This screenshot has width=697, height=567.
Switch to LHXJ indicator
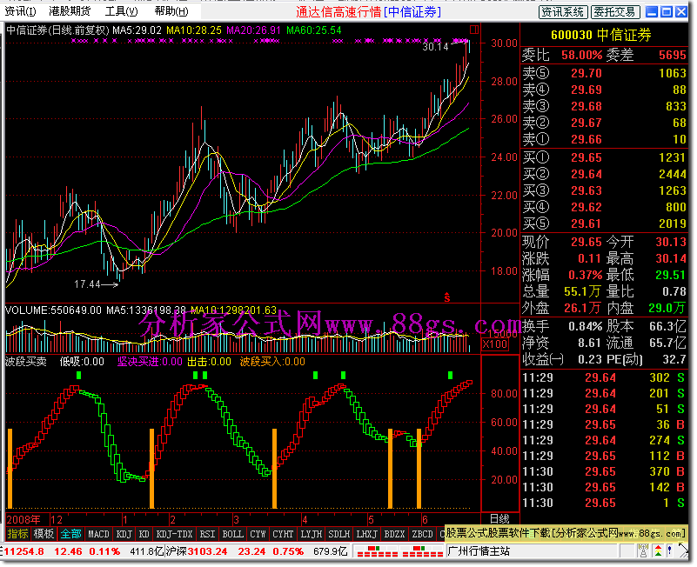click(x=367, y=534)
